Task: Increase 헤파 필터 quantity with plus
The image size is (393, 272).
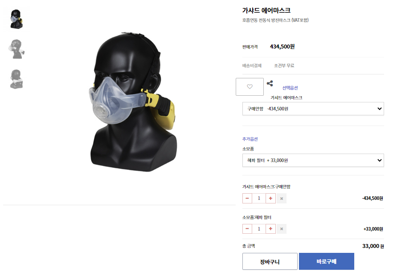Action: 270,229
